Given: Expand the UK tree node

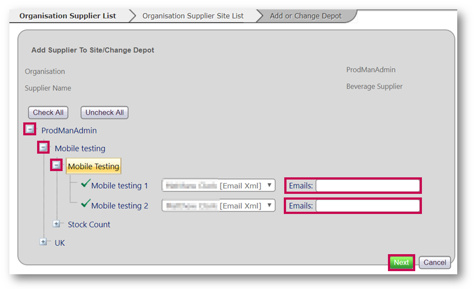Looking at the screenshot, I should point(43,242).
